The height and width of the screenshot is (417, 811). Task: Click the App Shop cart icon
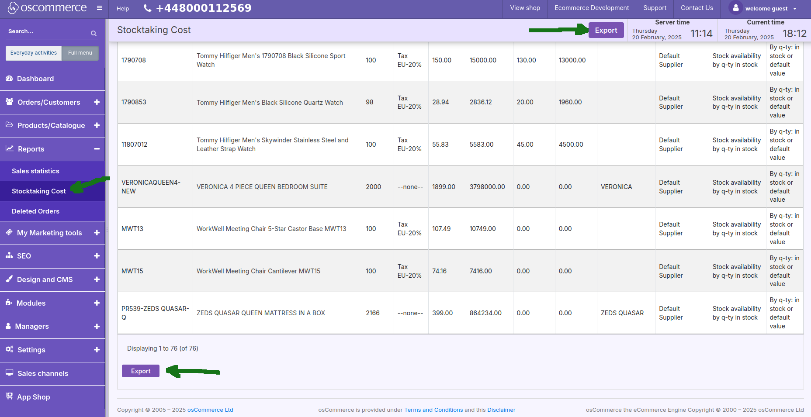[x=9, y=396]
